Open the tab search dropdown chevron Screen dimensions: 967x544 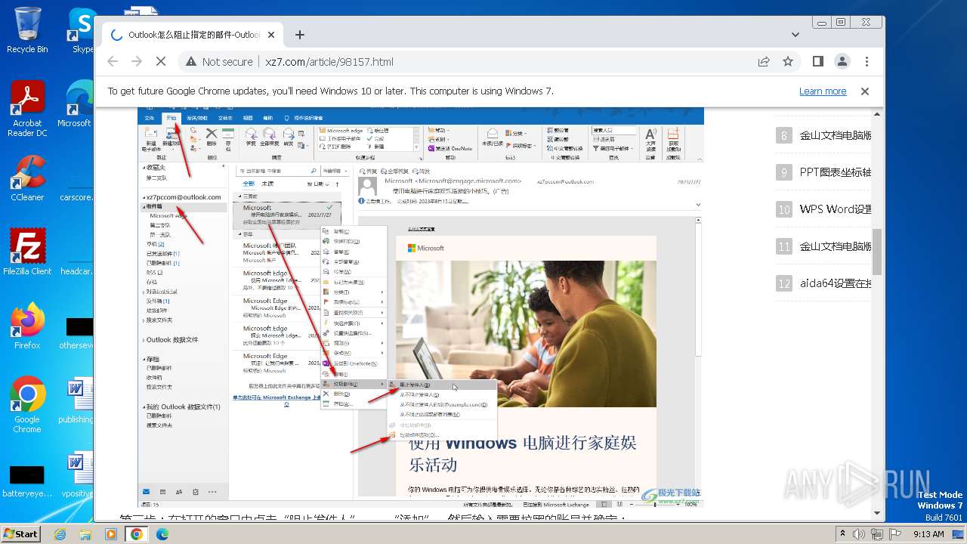click(x=796, y=35)
